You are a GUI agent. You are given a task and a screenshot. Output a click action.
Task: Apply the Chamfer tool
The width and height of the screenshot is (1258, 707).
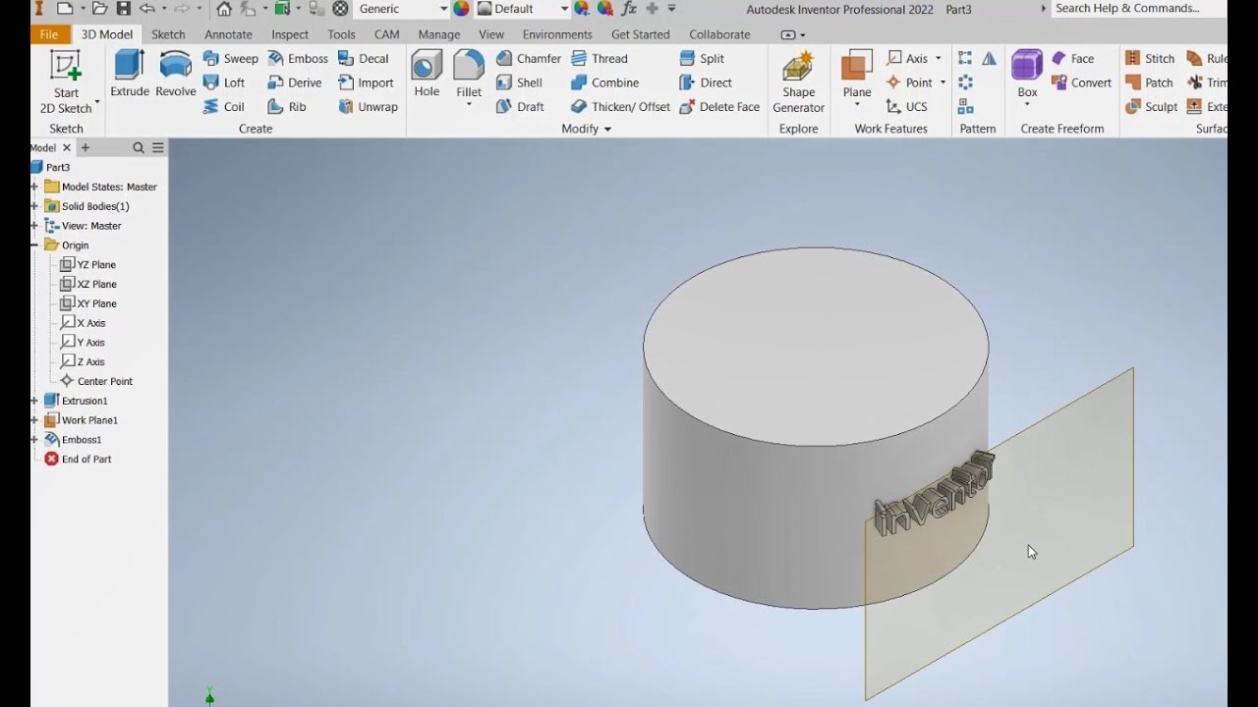(x=529, y=59)
